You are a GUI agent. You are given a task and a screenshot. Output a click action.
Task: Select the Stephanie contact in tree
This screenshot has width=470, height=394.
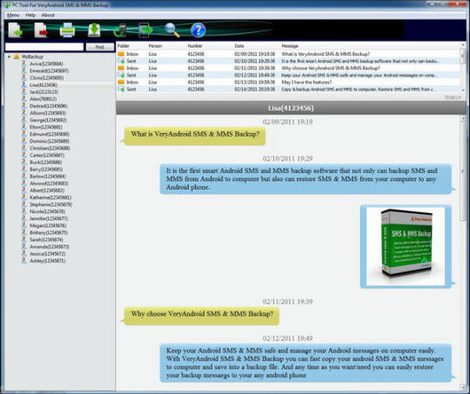coord(50,204)
